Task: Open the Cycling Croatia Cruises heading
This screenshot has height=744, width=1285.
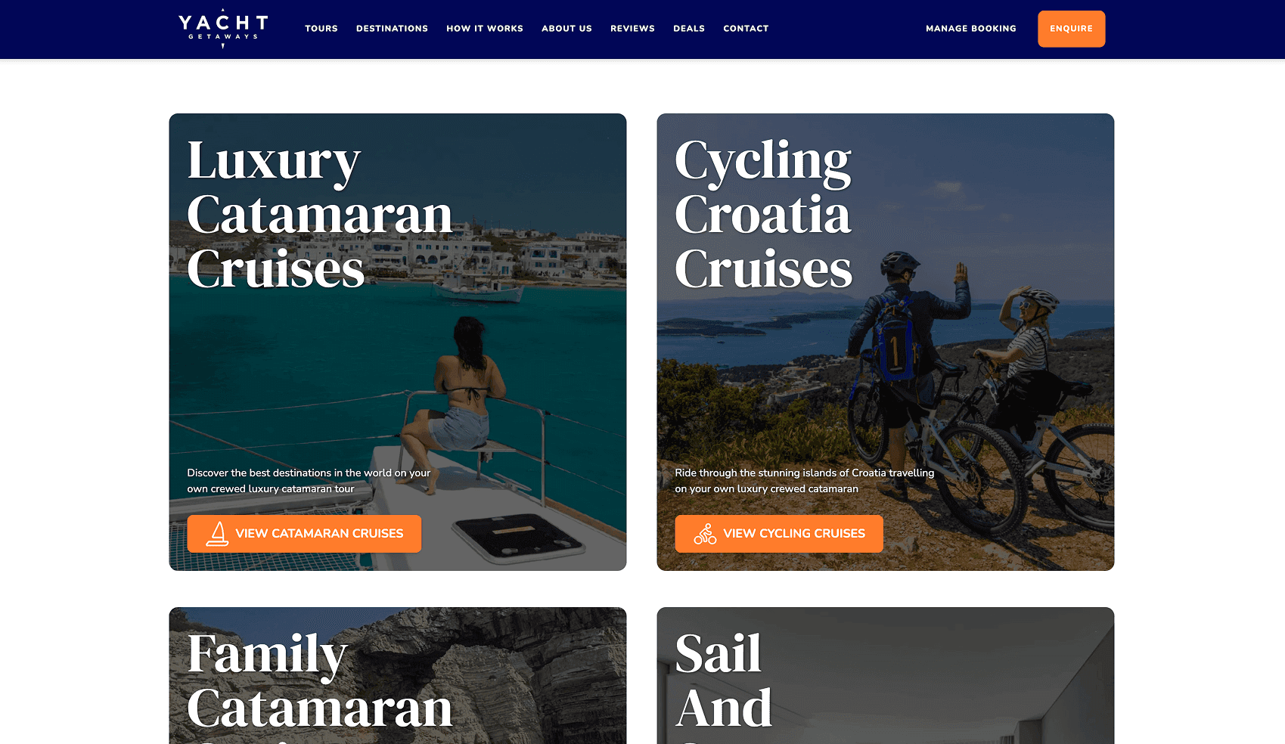Action: (x=764, y=215)
